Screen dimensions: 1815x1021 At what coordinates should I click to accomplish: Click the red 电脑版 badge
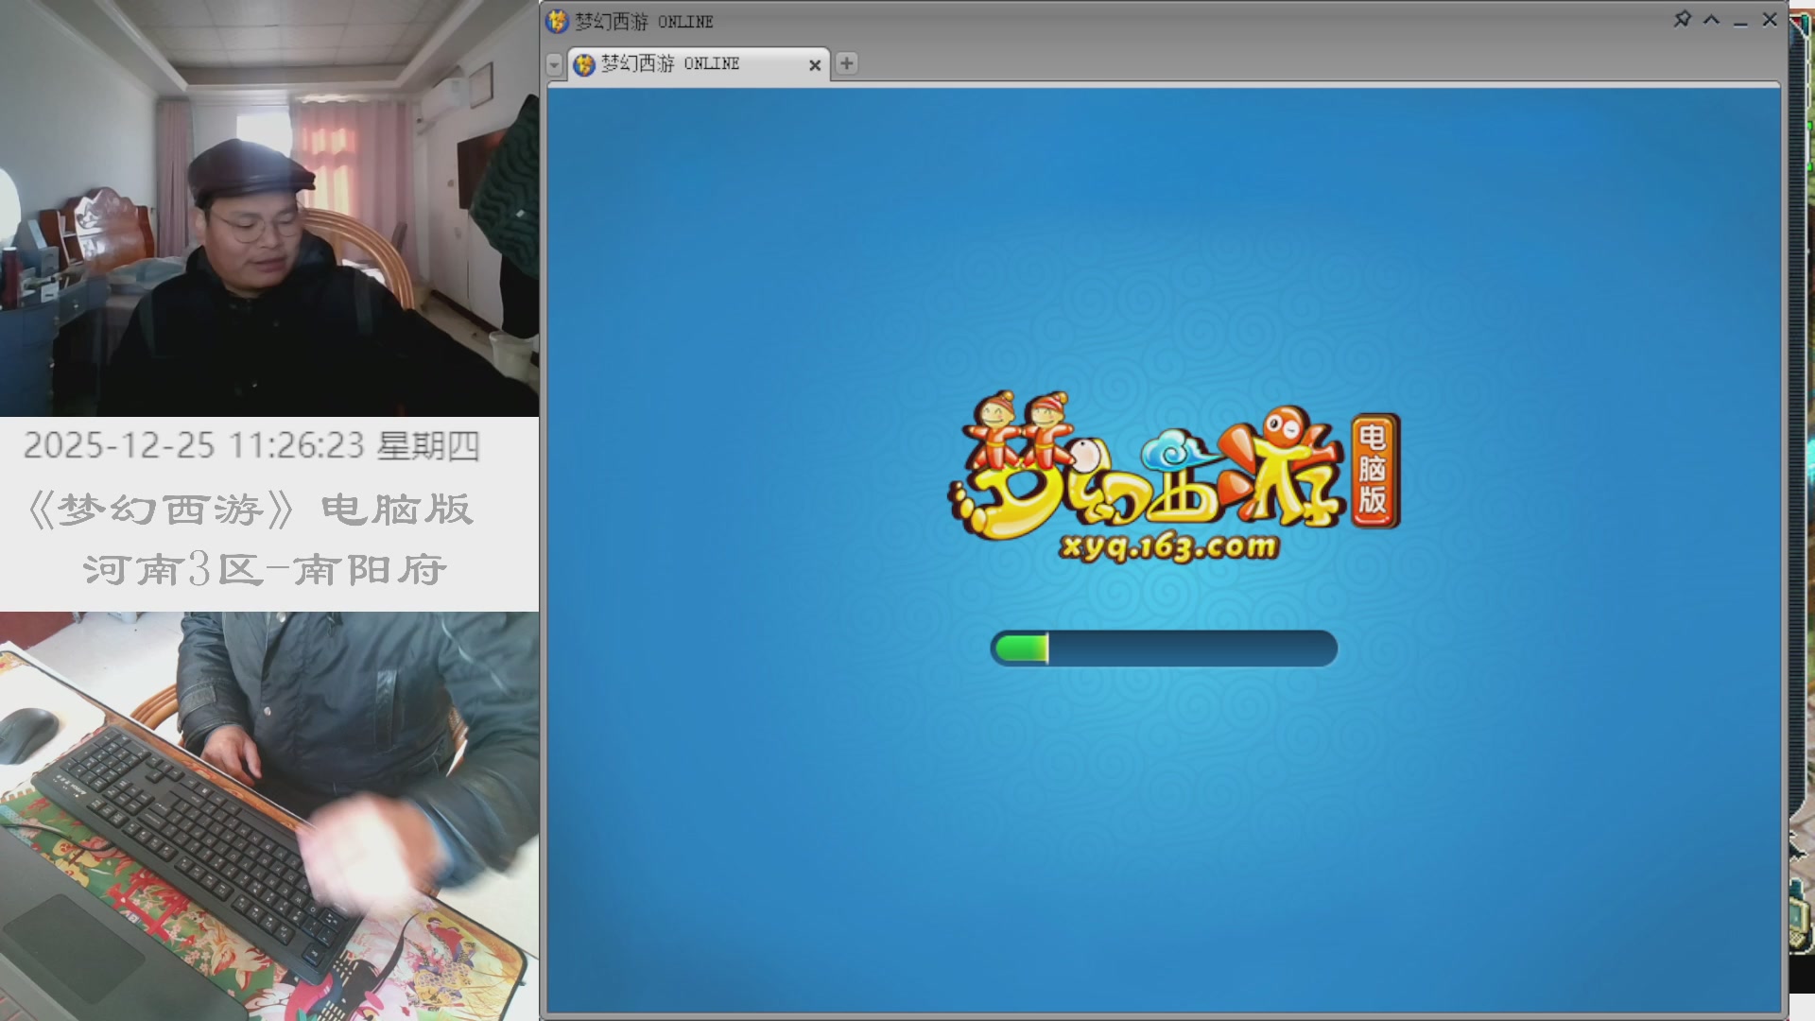(x=1374, y=470)
